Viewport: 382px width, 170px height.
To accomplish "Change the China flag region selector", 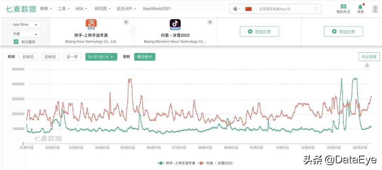I will point(250,9).
